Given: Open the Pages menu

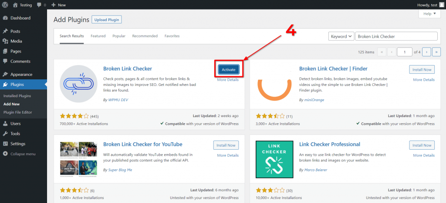Looking at the screenshot, I should [x=16, y=52].
